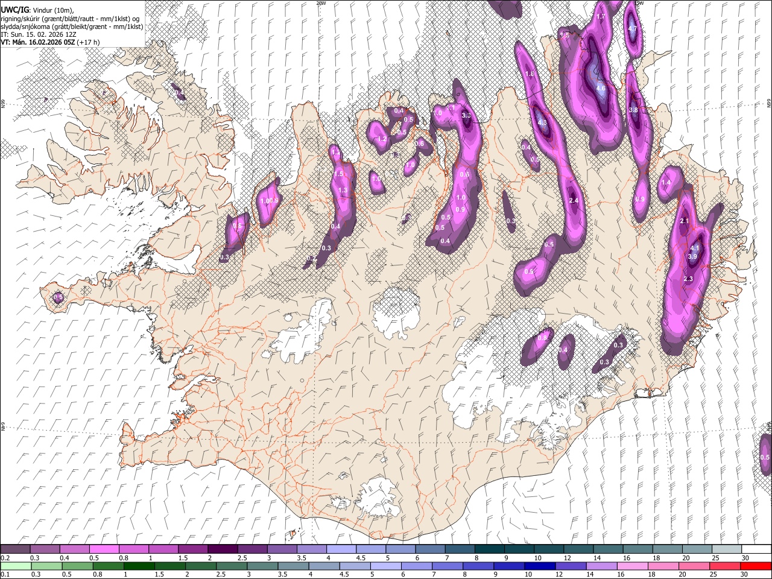Select the dark teal swatch labeled 8
Viewport: 772px width, 579px height.
pyautogui.click(x=490, y=549)
